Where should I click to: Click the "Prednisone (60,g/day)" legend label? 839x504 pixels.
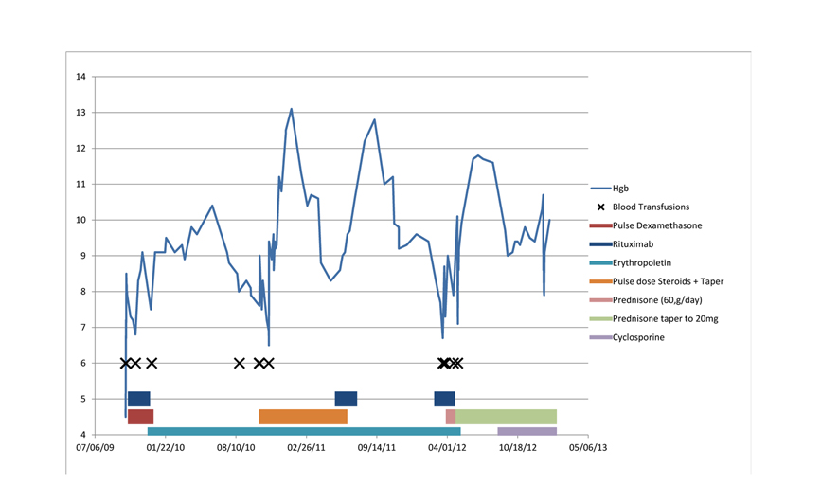click(x=657, y=300)
